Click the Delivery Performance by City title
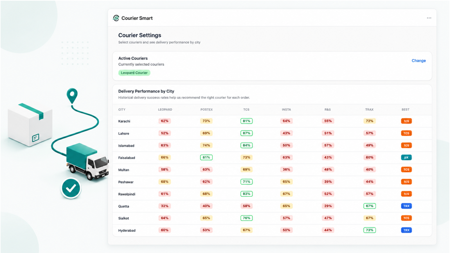The width and height of the screenshot is (450, 253). [x=146, y=91]
